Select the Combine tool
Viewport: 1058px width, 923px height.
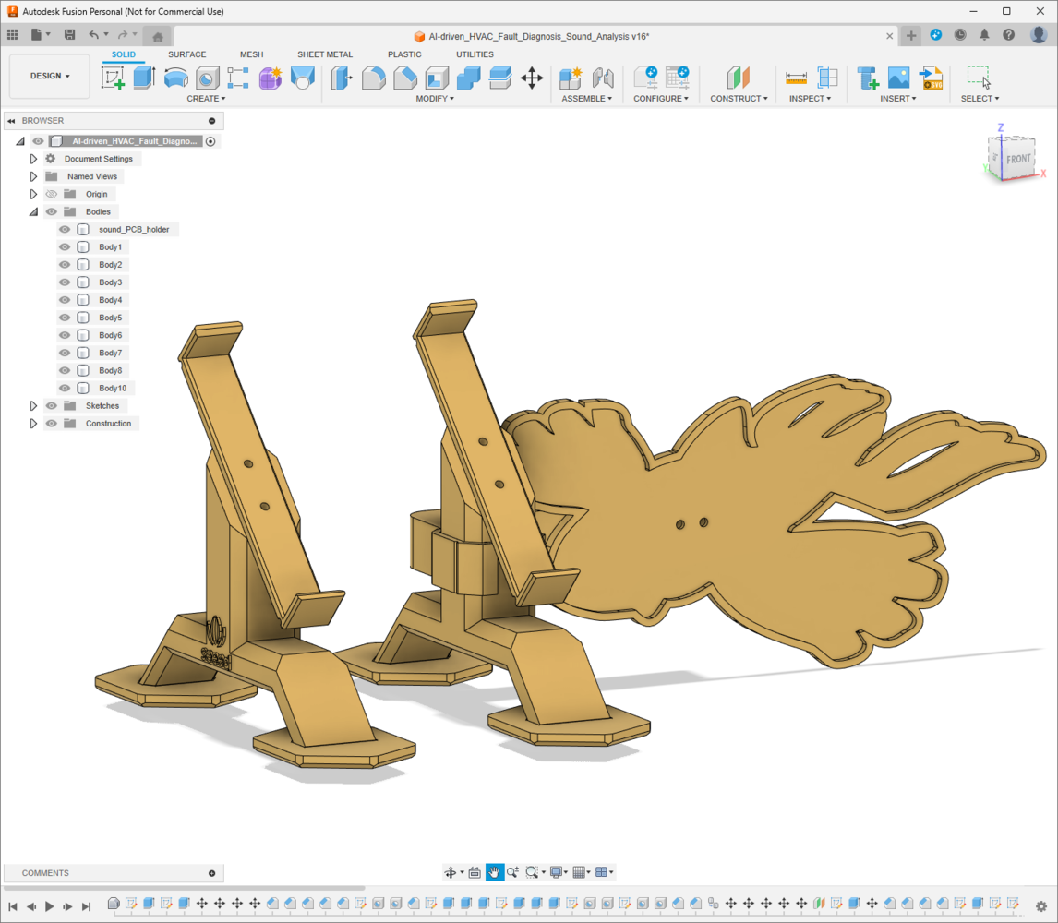pos(468,78)
